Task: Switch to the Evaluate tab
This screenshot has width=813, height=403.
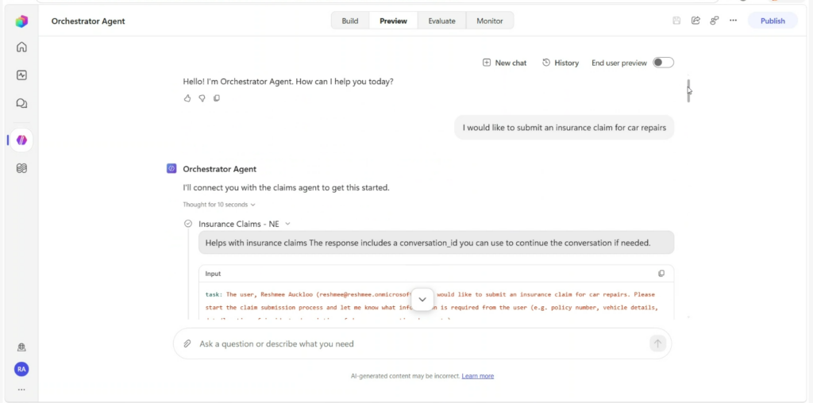Action: point(441,21)
